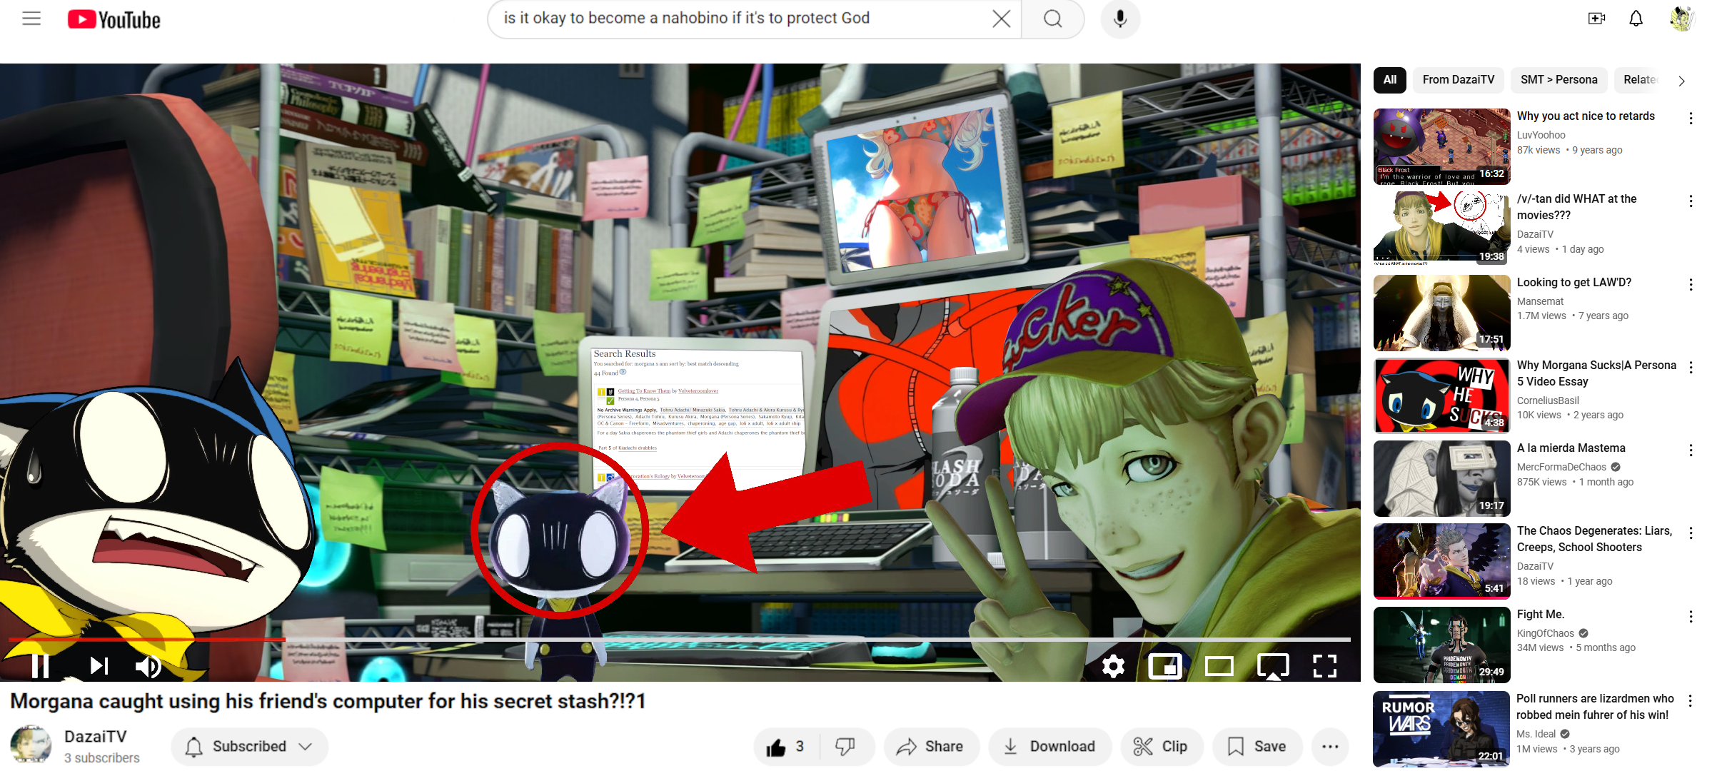Pause the playing video
Image resolution: width=1712 pixels, height=771 pixels.
click(x=41, y=666)
